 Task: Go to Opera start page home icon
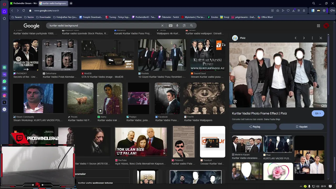[x=4, y=11]
